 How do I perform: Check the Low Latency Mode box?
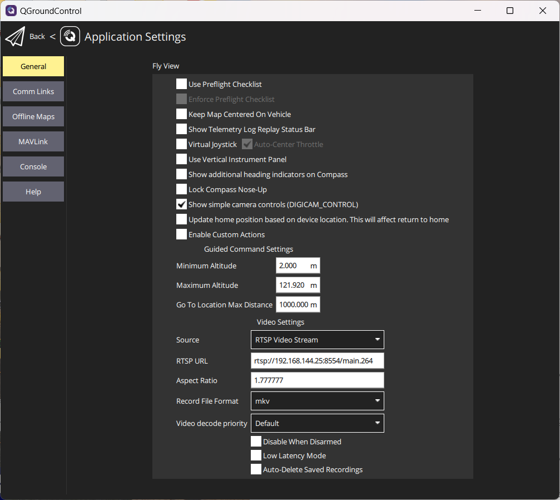[x=256, y=455]
